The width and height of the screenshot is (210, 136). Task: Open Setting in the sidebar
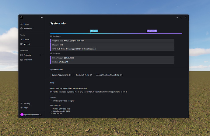[x=27, y=104]
